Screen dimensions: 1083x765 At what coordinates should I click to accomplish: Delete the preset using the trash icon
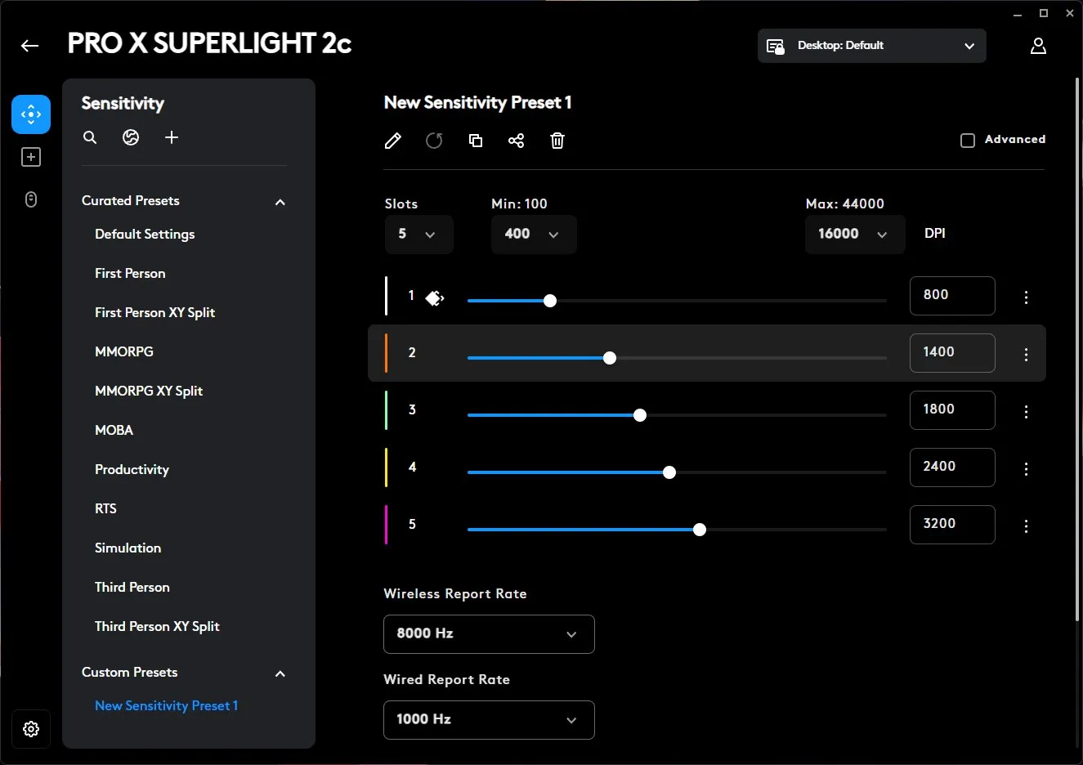tap(557, 141)
